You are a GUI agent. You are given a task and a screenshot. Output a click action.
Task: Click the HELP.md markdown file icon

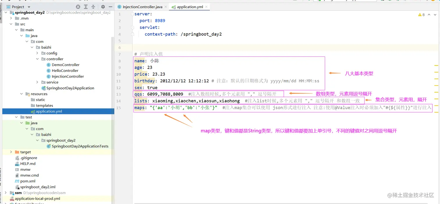(17, 164)
